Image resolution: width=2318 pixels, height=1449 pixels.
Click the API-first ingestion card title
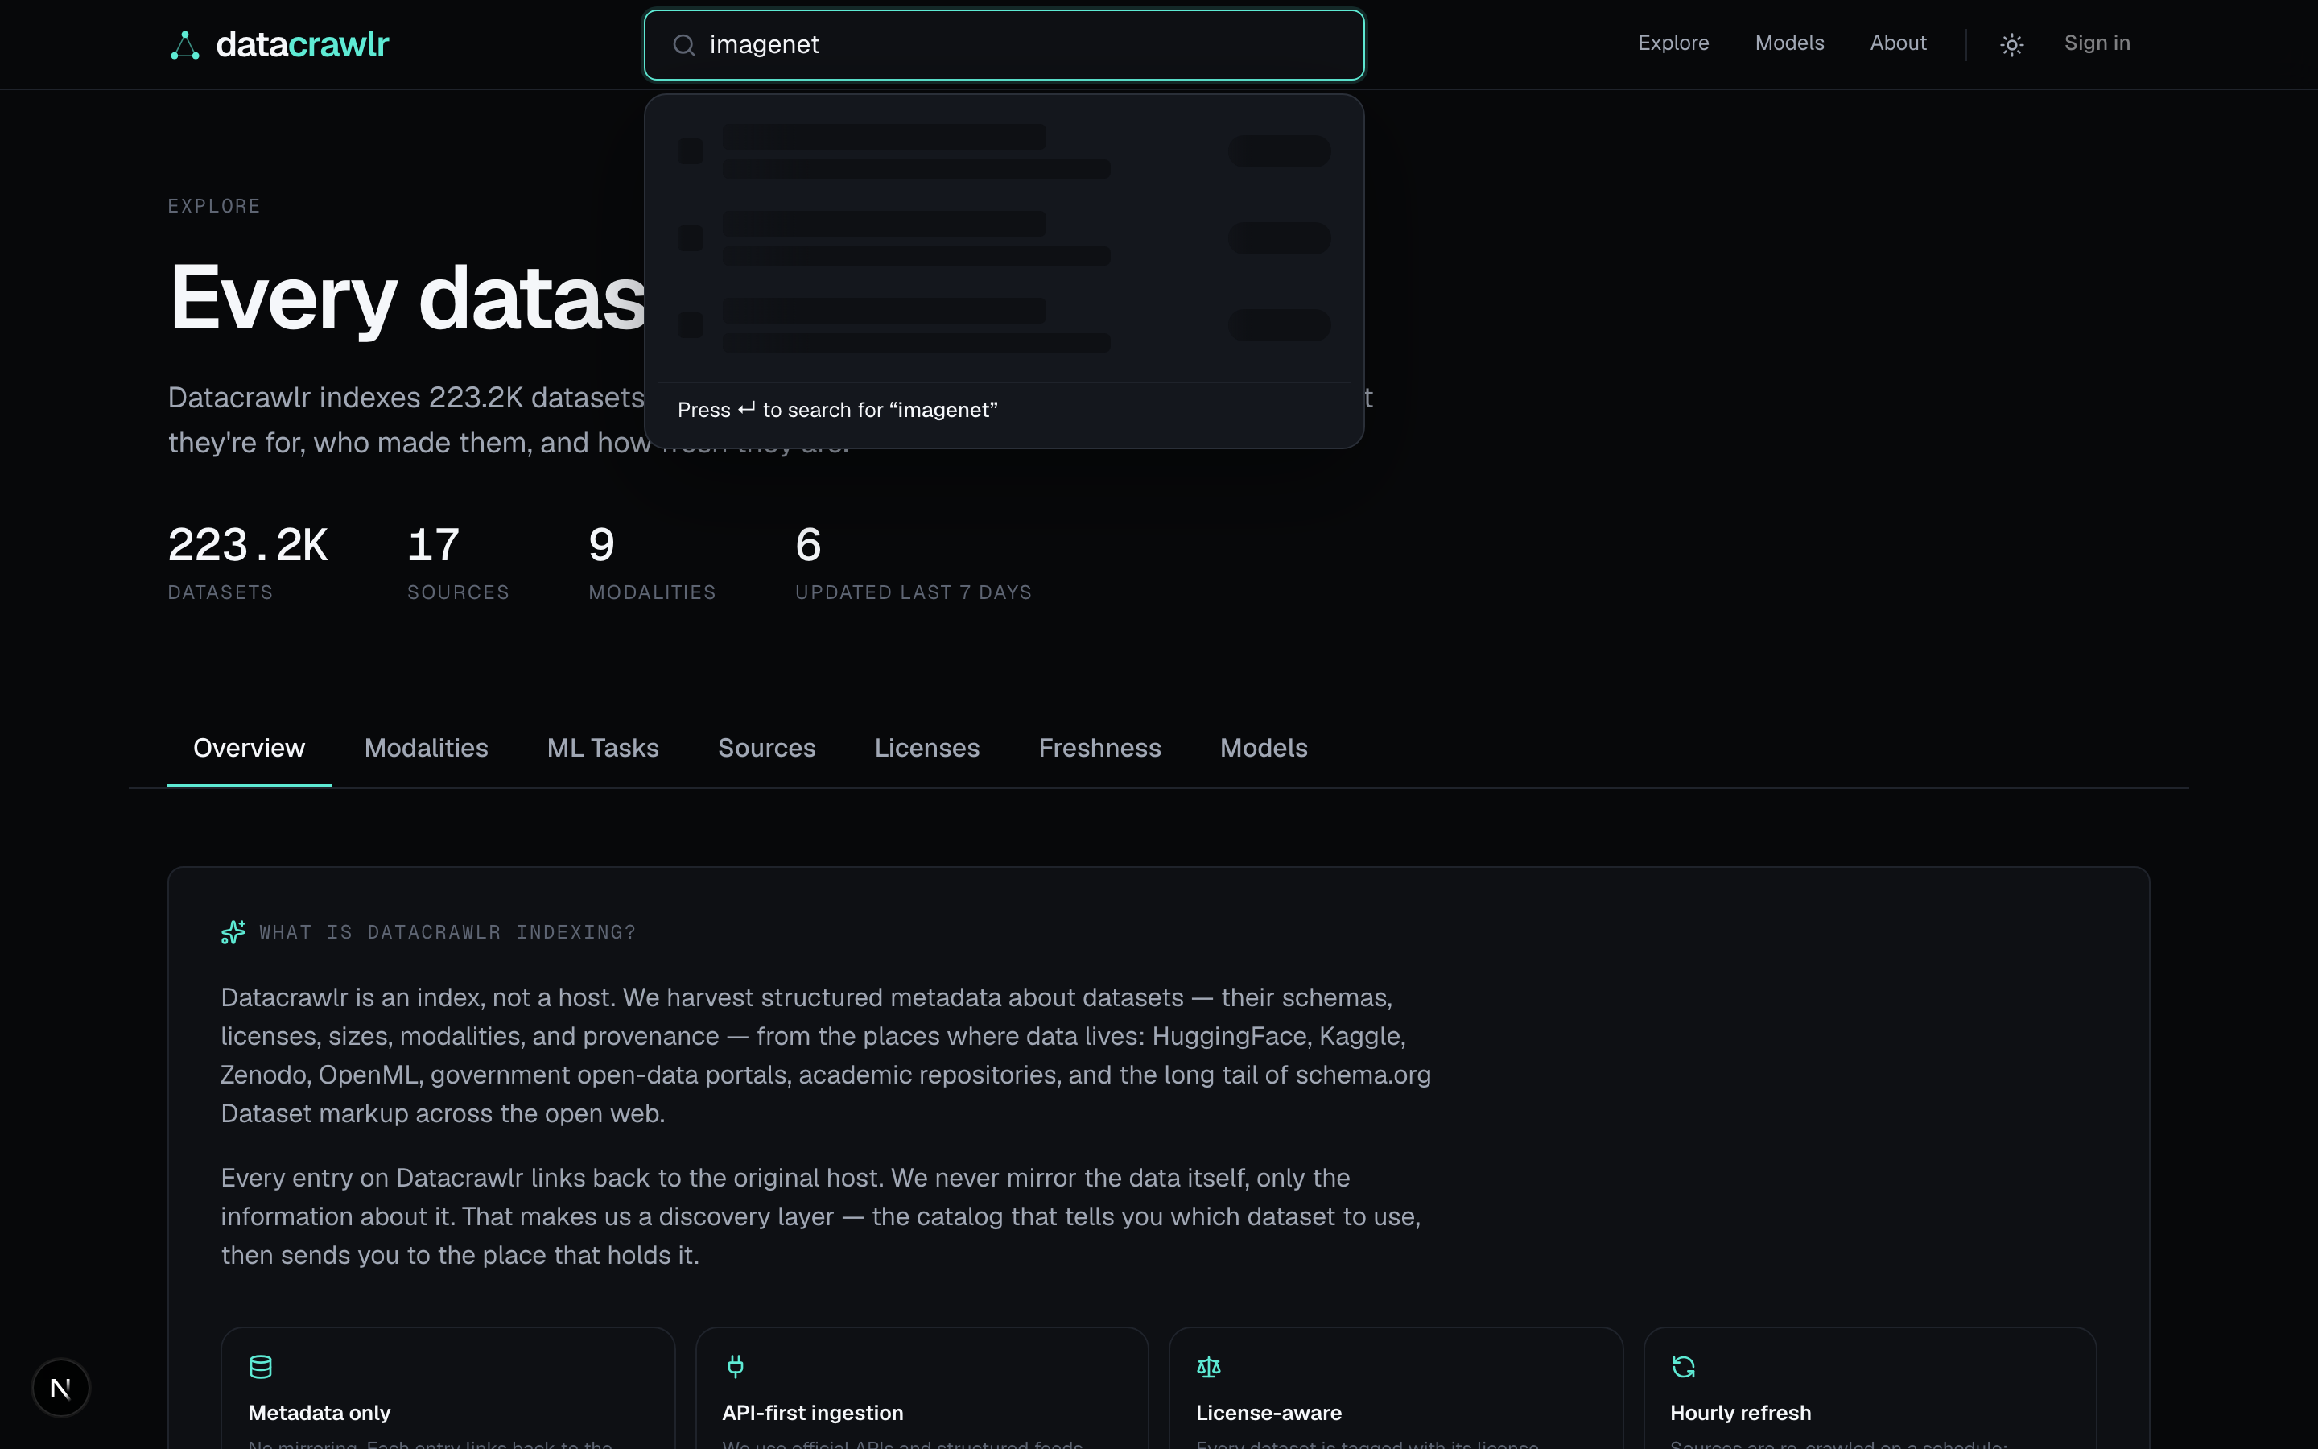pyautogui.click(x=812, y=1413)
